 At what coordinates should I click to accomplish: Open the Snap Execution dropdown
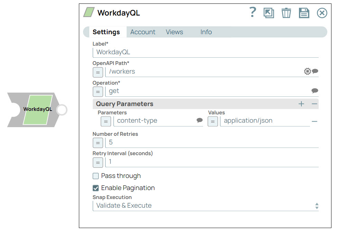(x=206, y=206)
